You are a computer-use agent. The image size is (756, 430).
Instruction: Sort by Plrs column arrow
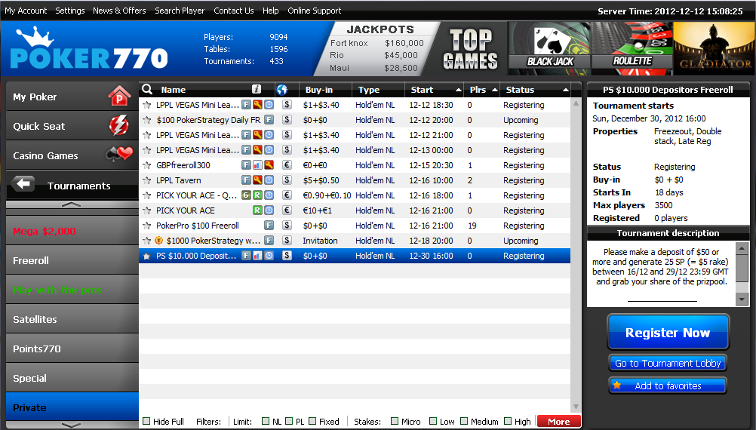495,90
